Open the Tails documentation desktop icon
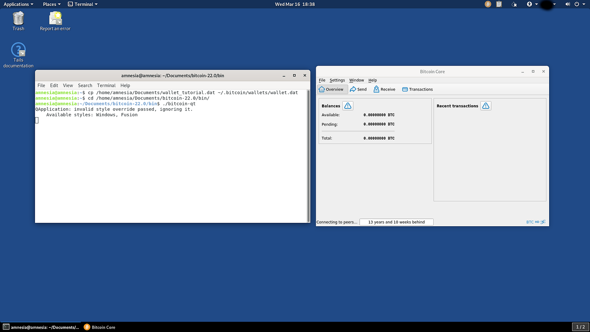Screen dimensions: 590x332 (x=19, y=55)
